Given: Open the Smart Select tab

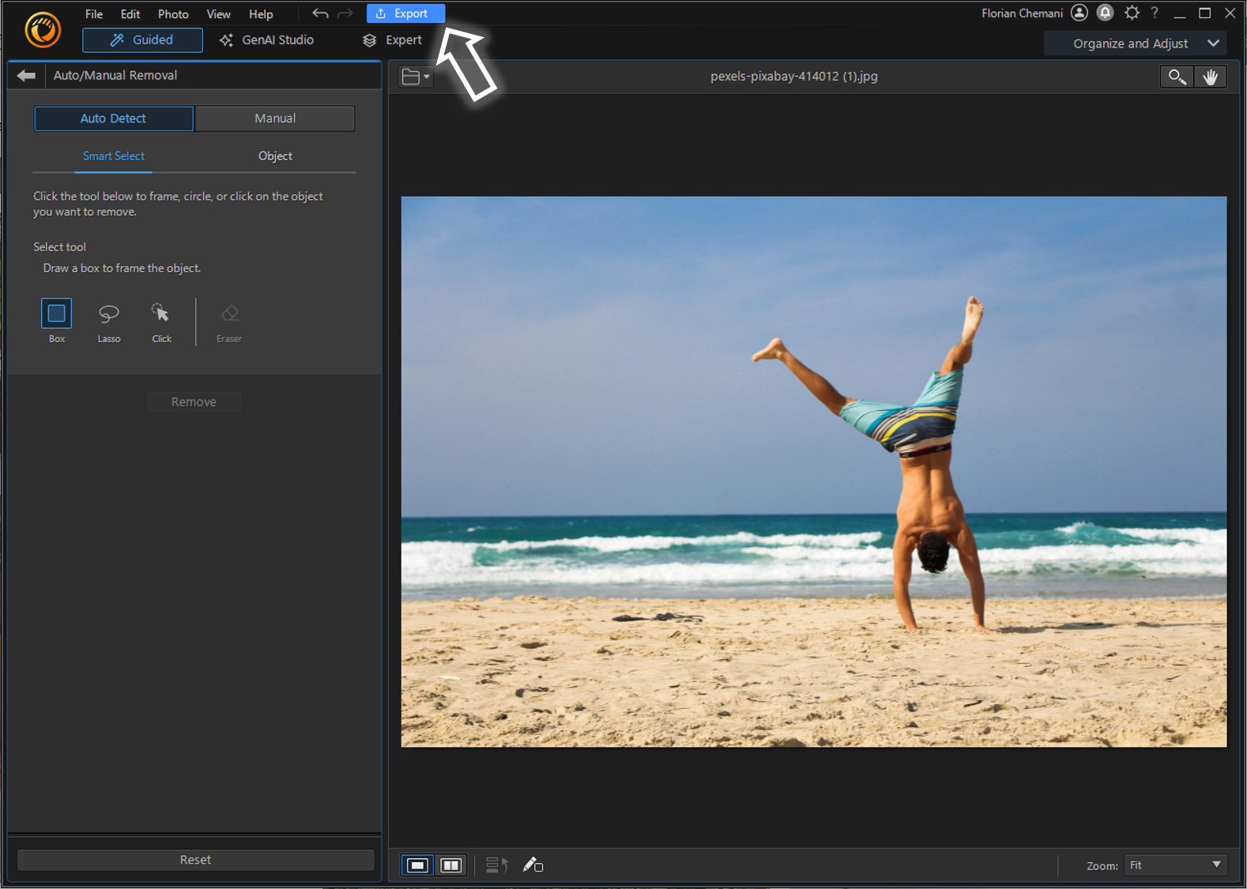Looking at the screenshot, I should coord(114,156).
